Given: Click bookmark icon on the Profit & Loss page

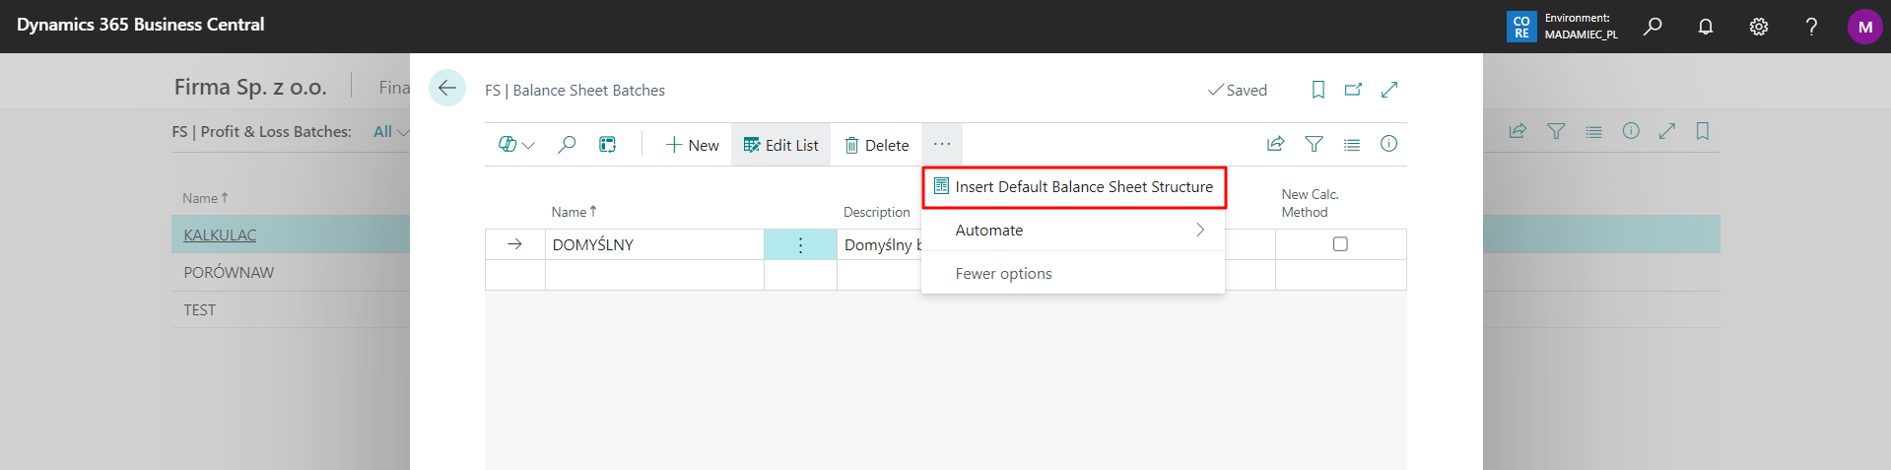Looking at the screenshot, I should tap(1703, 131).
